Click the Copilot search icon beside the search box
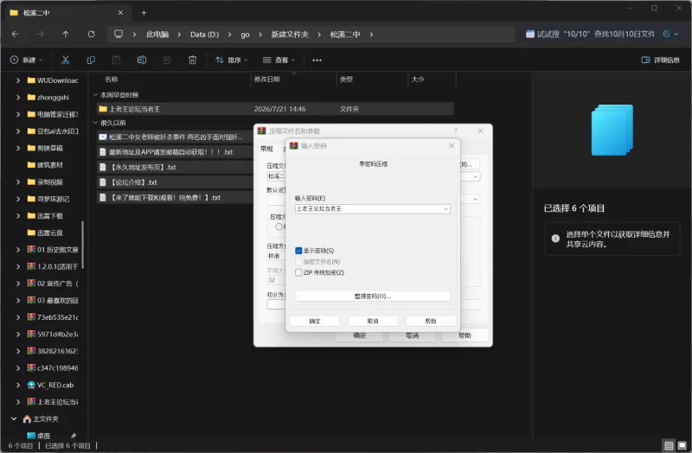 tap(666, 34)
